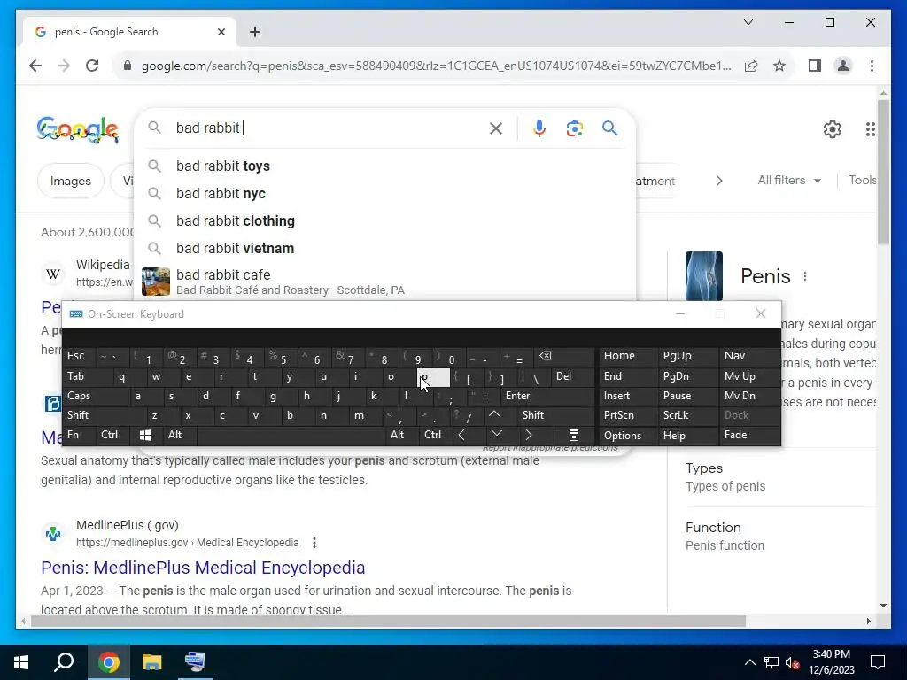Click the Help key on keyboard
This screenshot has height=680, width=907.
686,436
